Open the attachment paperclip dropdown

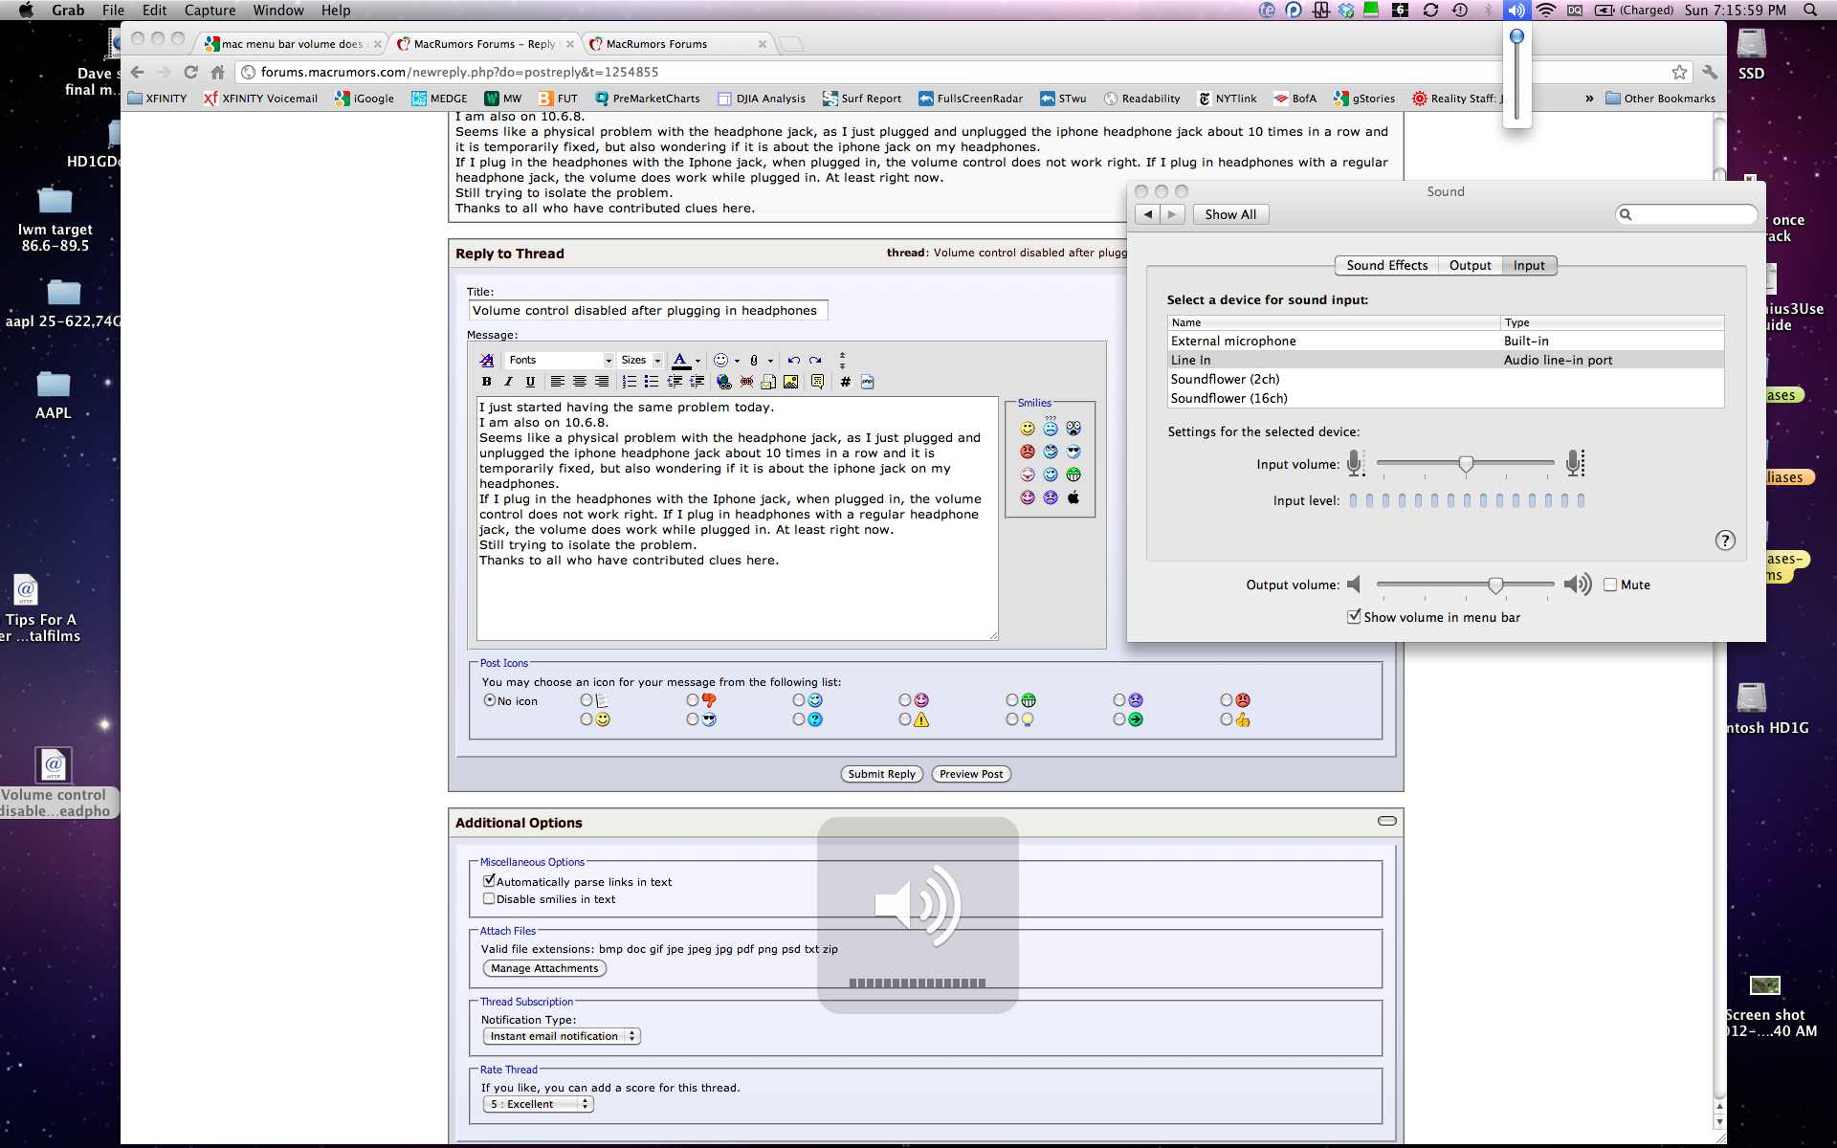click(770, 361)
